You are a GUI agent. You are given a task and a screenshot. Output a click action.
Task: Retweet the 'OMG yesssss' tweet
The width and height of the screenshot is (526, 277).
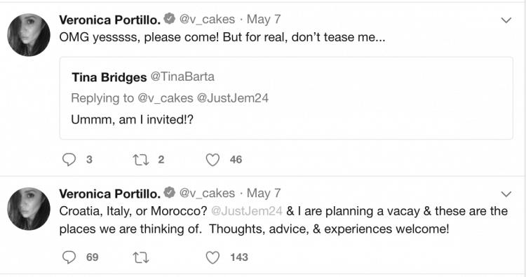tap(141, 160)
